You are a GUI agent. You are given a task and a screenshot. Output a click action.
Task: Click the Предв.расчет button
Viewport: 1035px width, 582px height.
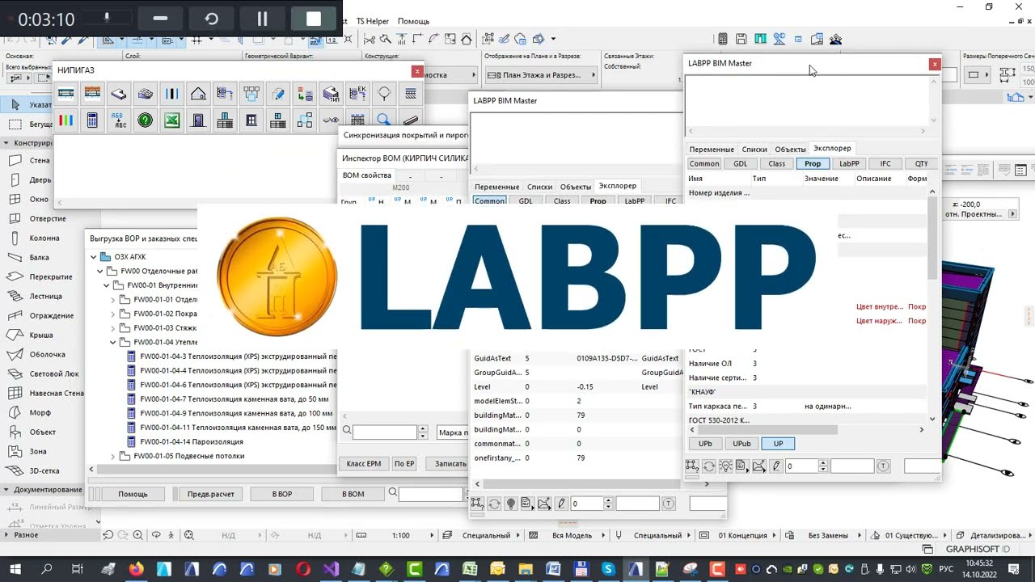click(x=210, y=494)
